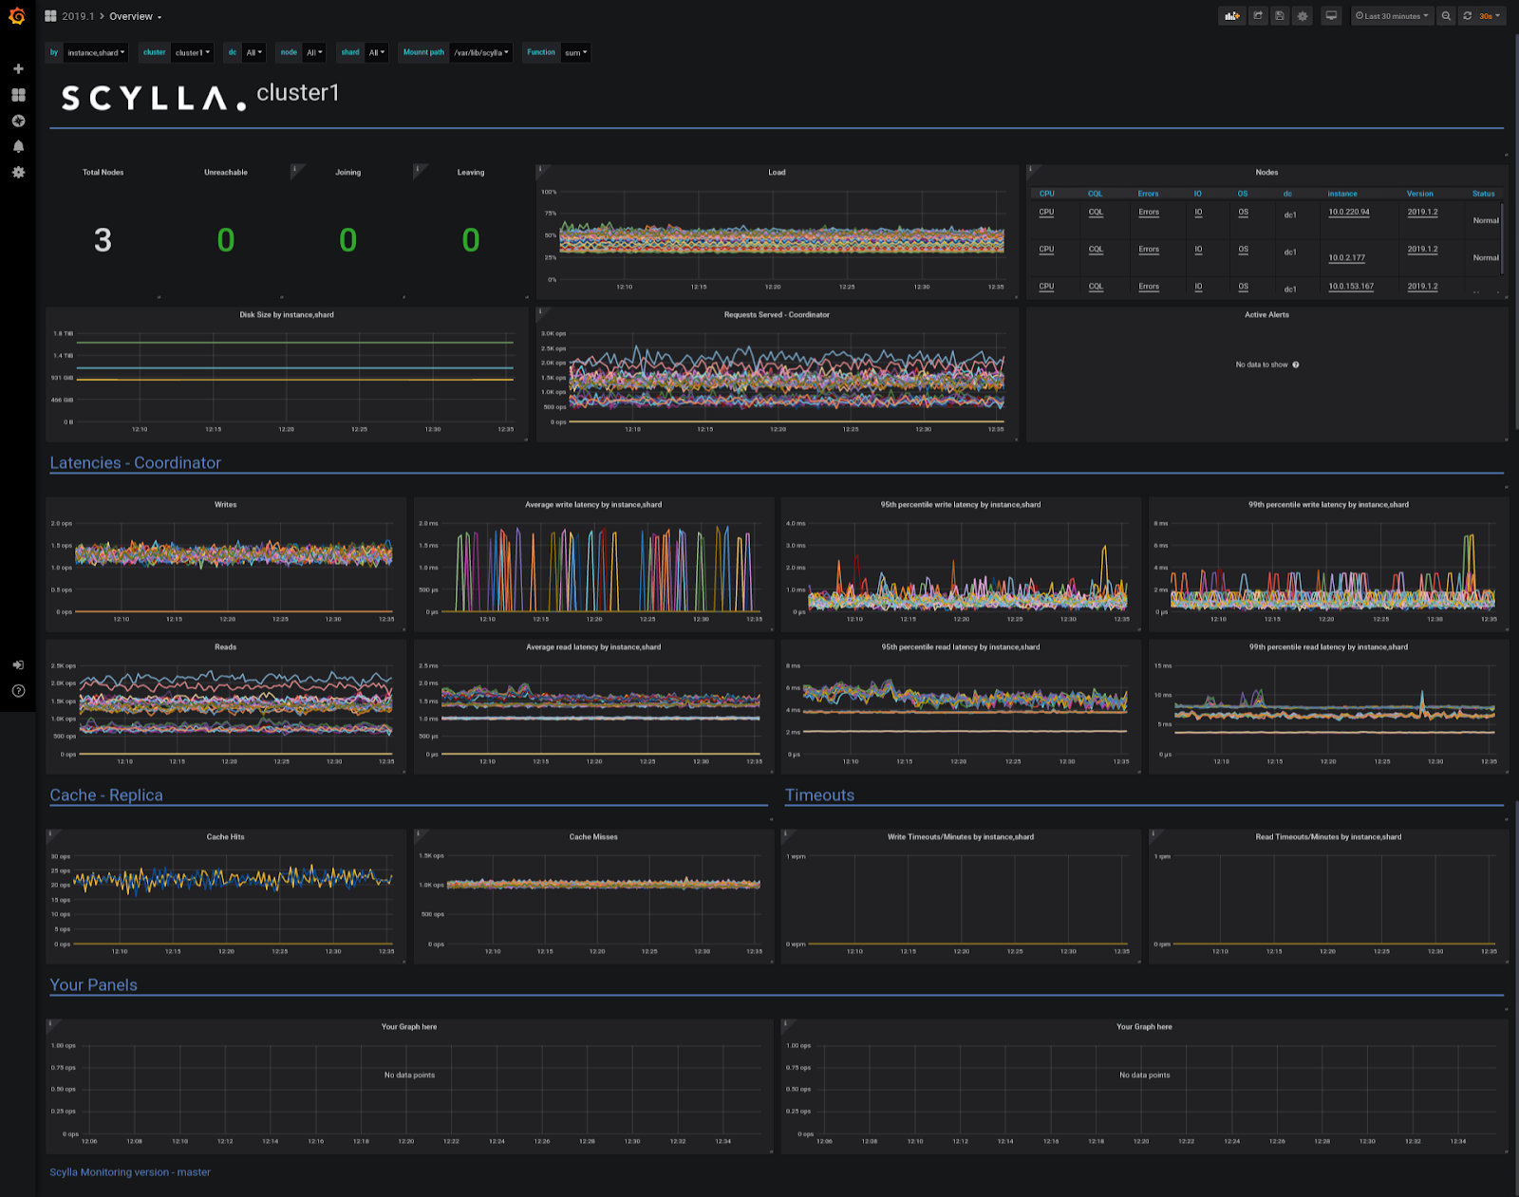
Task: Open the Share dashboard dialog
Action: click(x=1258, y=16)
